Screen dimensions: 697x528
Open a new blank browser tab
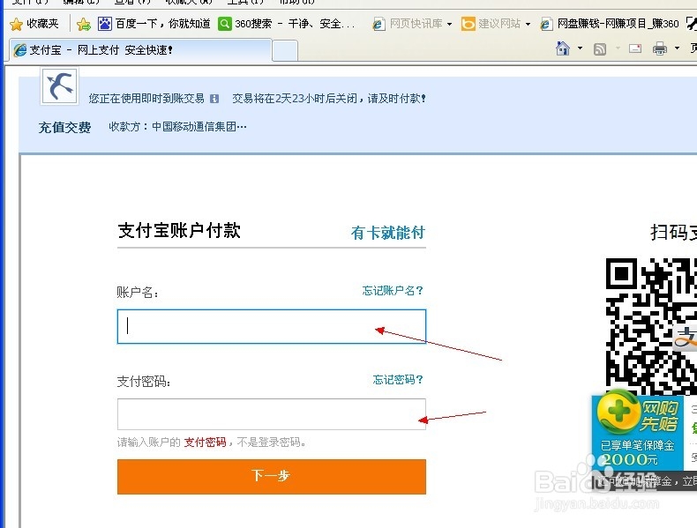pyautogui.click(x=285, y=50)
